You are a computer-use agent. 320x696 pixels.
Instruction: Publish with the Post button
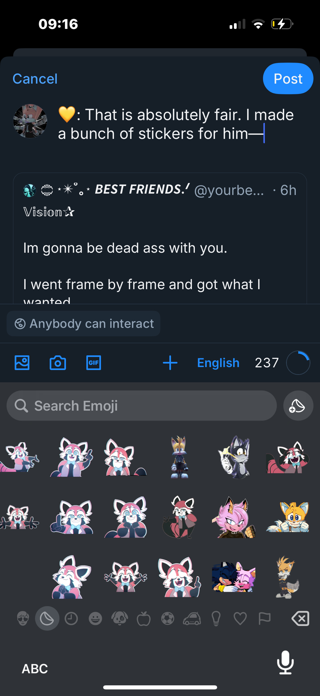pyautogui.click(x=288, y=79)
